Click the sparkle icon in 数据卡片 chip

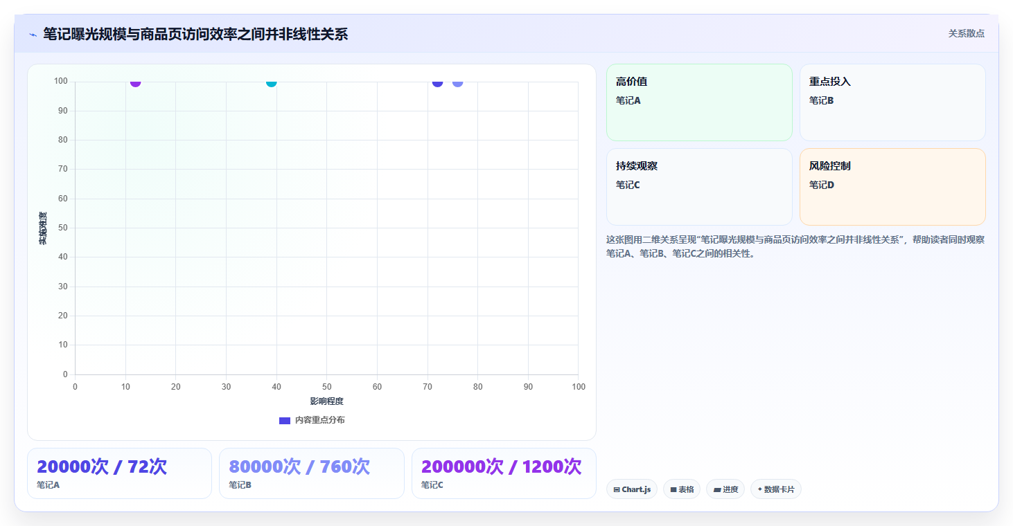coord(759,489)
